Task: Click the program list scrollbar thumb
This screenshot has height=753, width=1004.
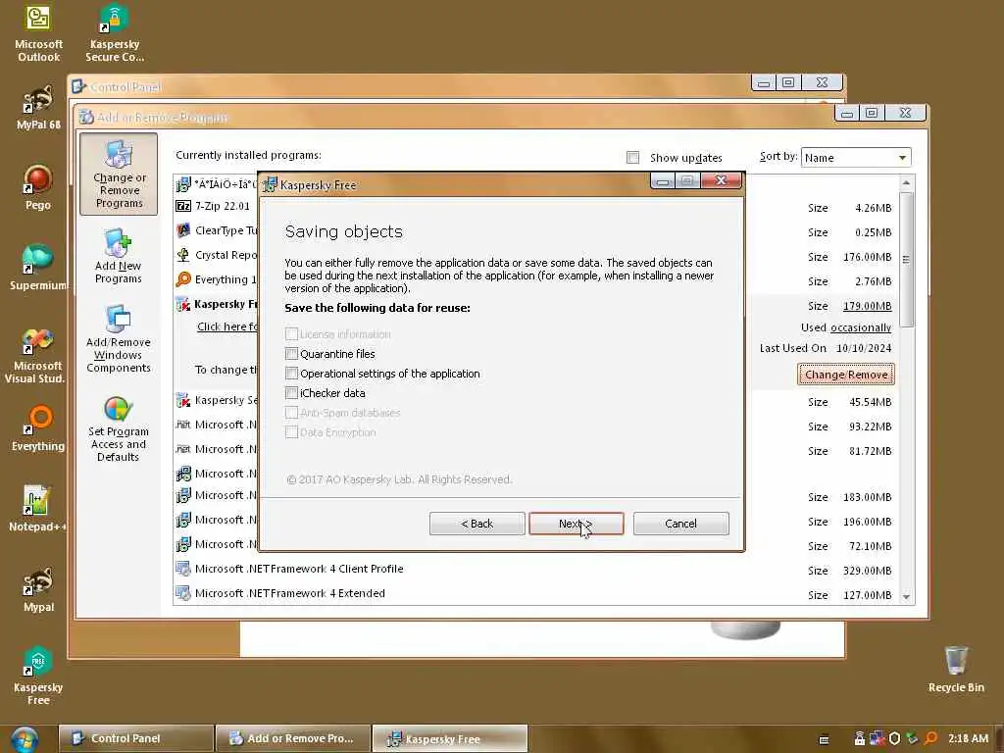Action: click(906, 259)
